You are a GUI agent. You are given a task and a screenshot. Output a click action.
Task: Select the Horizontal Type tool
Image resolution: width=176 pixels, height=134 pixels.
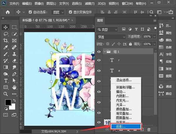tap(6, 80)
